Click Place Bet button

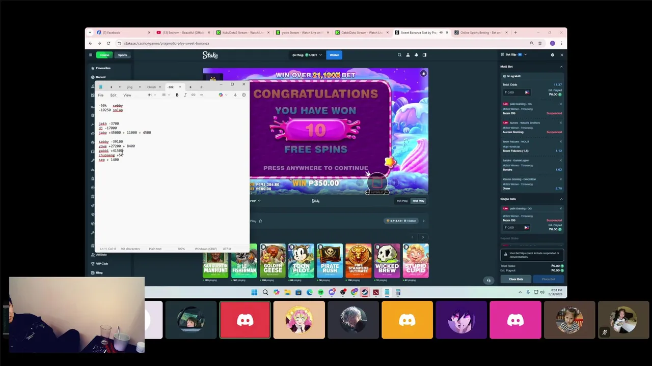pyautogui.click(x=549, y=279)
